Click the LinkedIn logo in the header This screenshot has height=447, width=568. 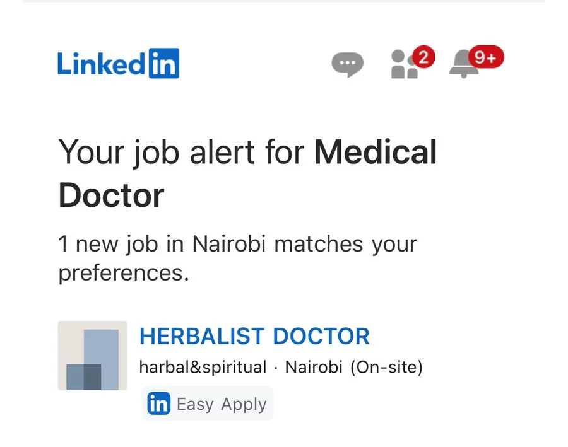(x=118, y=64)
